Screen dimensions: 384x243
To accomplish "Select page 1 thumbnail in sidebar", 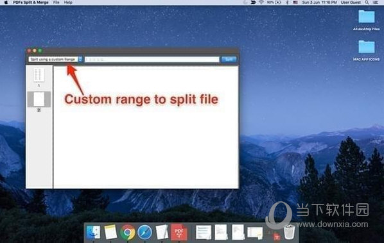I will [x=39, y=75].
